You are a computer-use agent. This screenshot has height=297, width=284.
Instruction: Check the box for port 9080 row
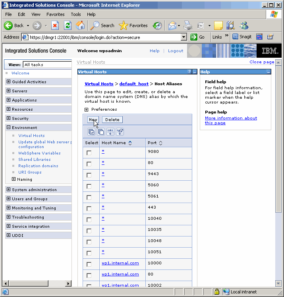(89, 153)
